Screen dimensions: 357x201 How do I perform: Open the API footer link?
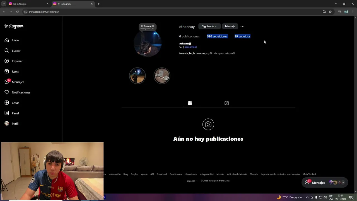152,174
